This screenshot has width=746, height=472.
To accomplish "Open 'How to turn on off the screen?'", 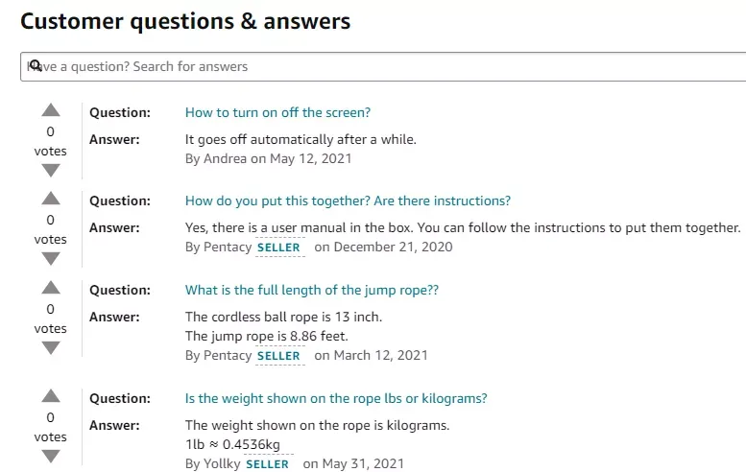I will (x=277, y=112).
